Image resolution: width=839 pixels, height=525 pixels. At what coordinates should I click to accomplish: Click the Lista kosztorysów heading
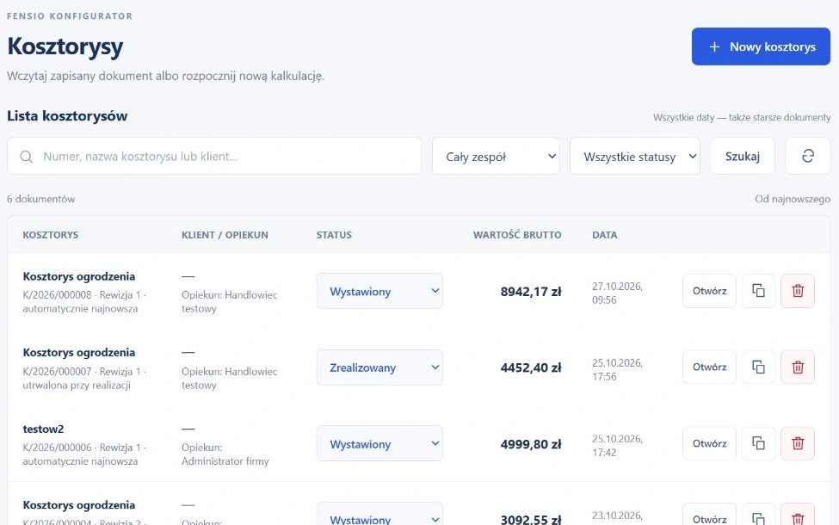[67, 116]
